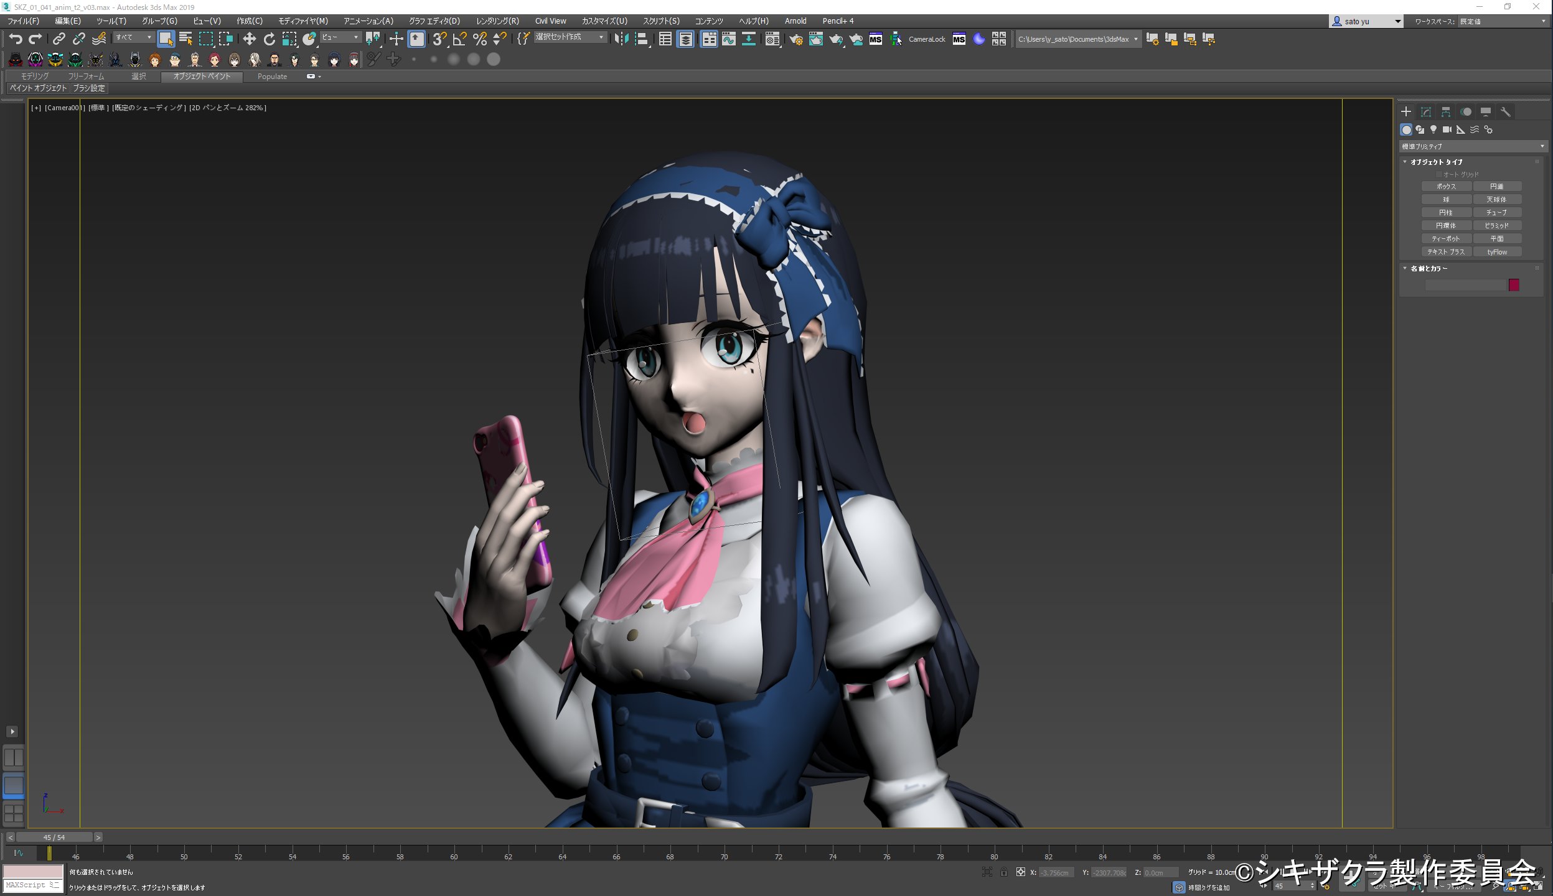Open the crimson object color swatch
1553x896 pixels.
[1514, 285]
